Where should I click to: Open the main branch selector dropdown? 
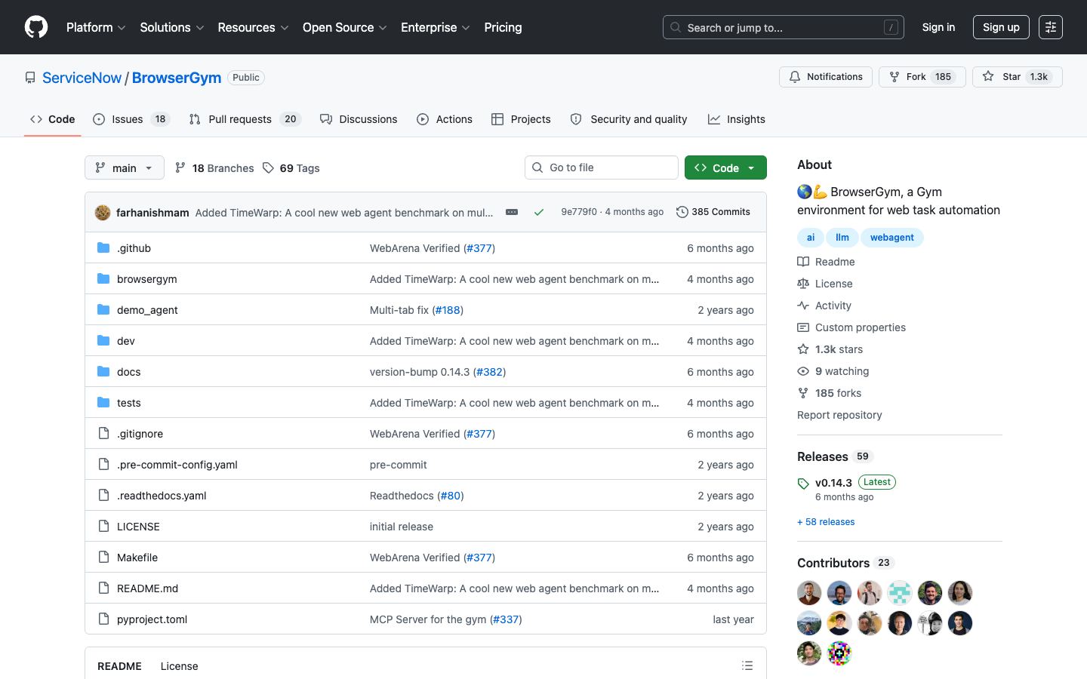[124, 167]
